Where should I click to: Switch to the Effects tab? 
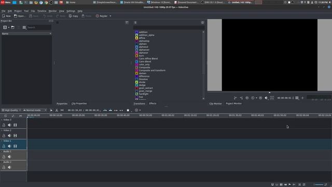pyautogui.click(x=153, y=103)
